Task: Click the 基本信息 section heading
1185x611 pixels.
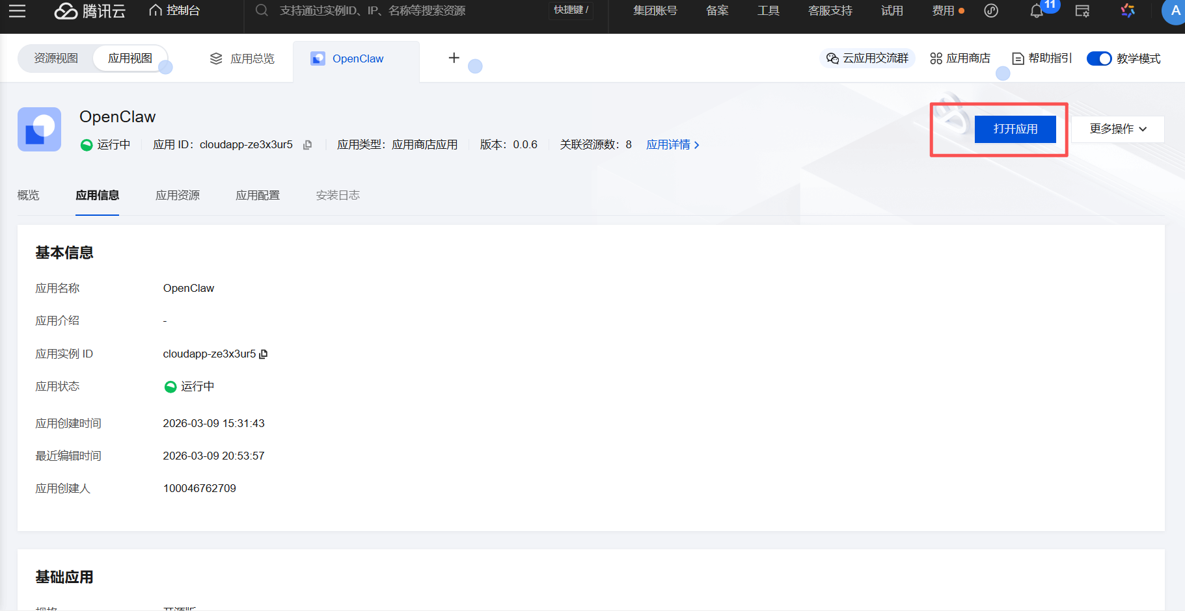Action: pos(64,253)
